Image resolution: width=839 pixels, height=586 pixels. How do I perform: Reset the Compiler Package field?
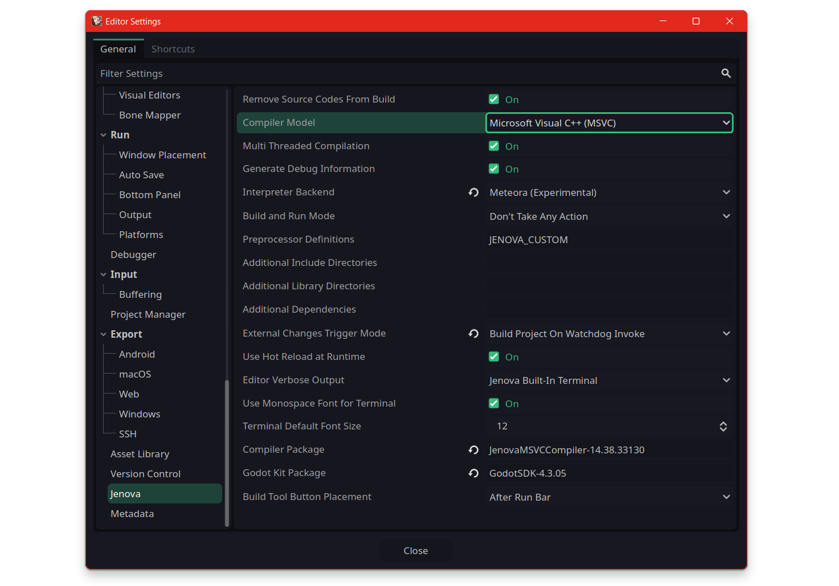[473, 450]
